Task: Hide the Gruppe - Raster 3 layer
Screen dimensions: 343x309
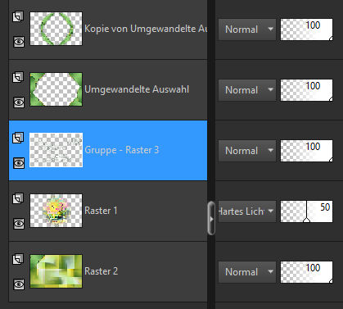Action: click(x=19, y=163)
